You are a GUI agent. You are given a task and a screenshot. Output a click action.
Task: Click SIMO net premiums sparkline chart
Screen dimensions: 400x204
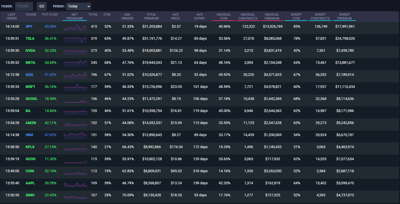(75, 196)
